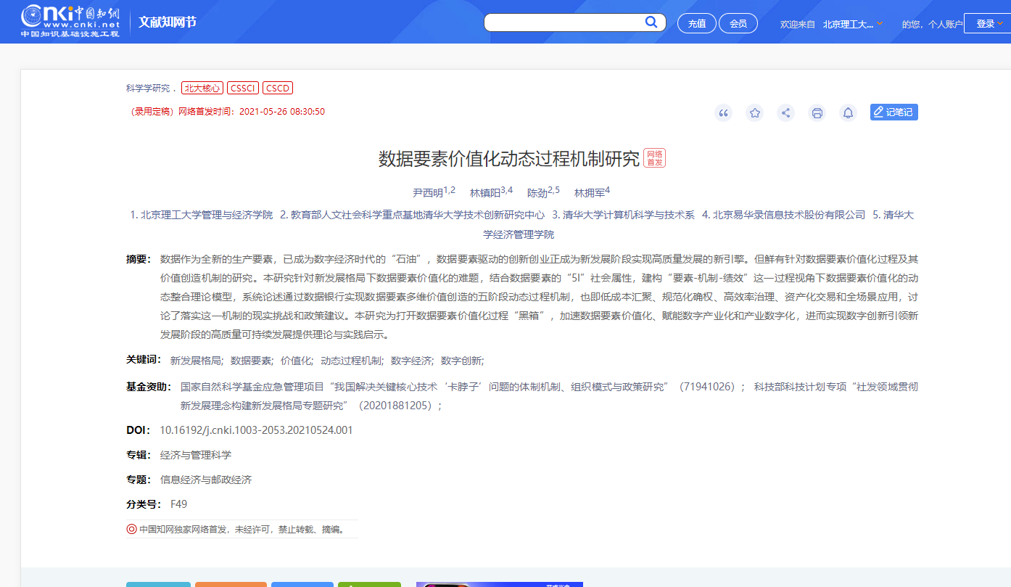The width and height of the screenshot is (1011, 587).
Task: Open note-taking with the 记笔记 pencil button
Action: (x=893, y=112)
